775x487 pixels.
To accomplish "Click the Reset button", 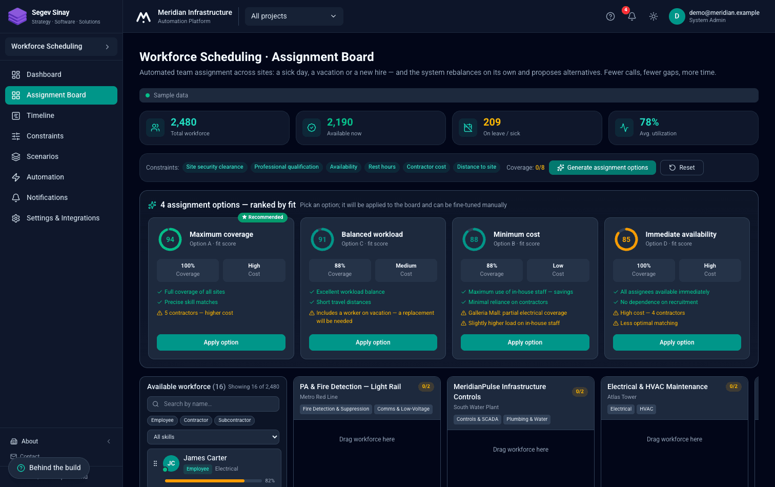I will (682, 168).
